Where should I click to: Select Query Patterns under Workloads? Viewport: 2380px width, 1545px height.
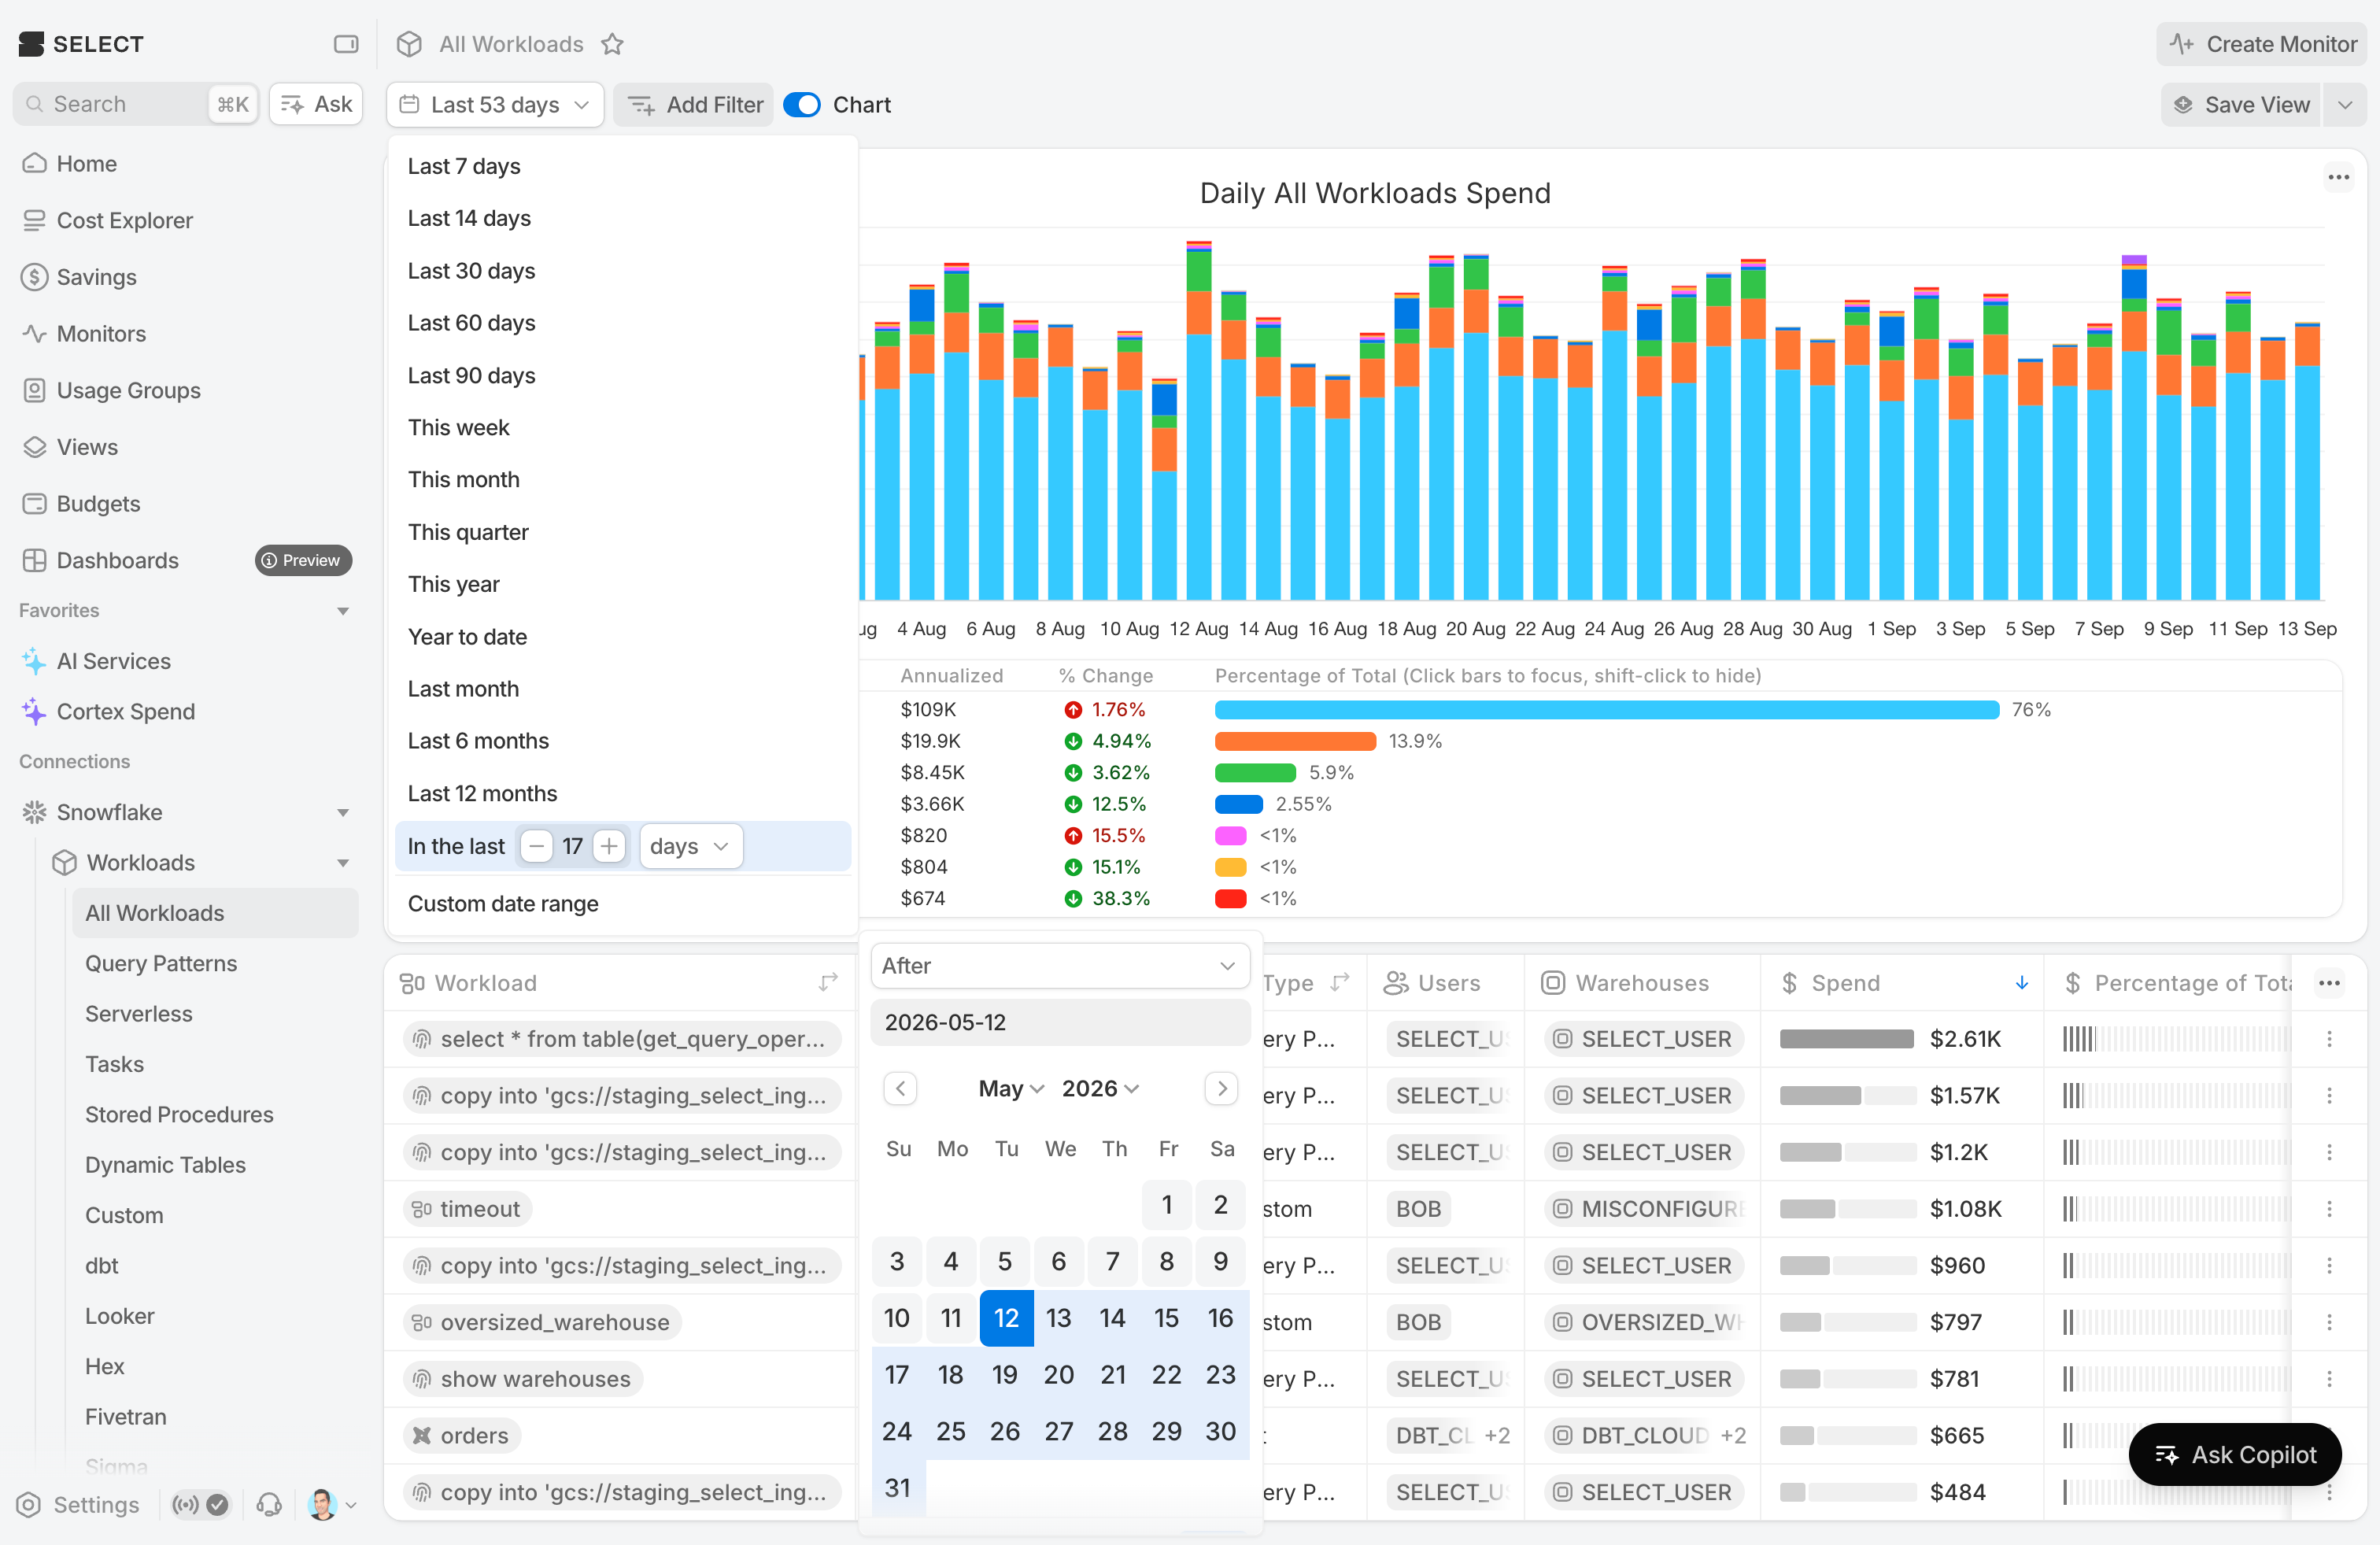[x=161, y=963]
